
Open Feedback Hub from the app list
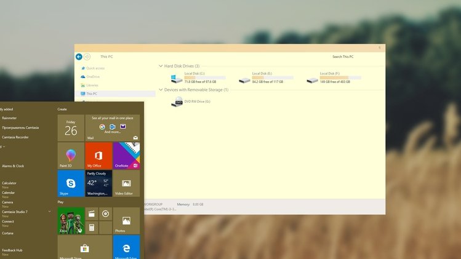coord(12,250)
